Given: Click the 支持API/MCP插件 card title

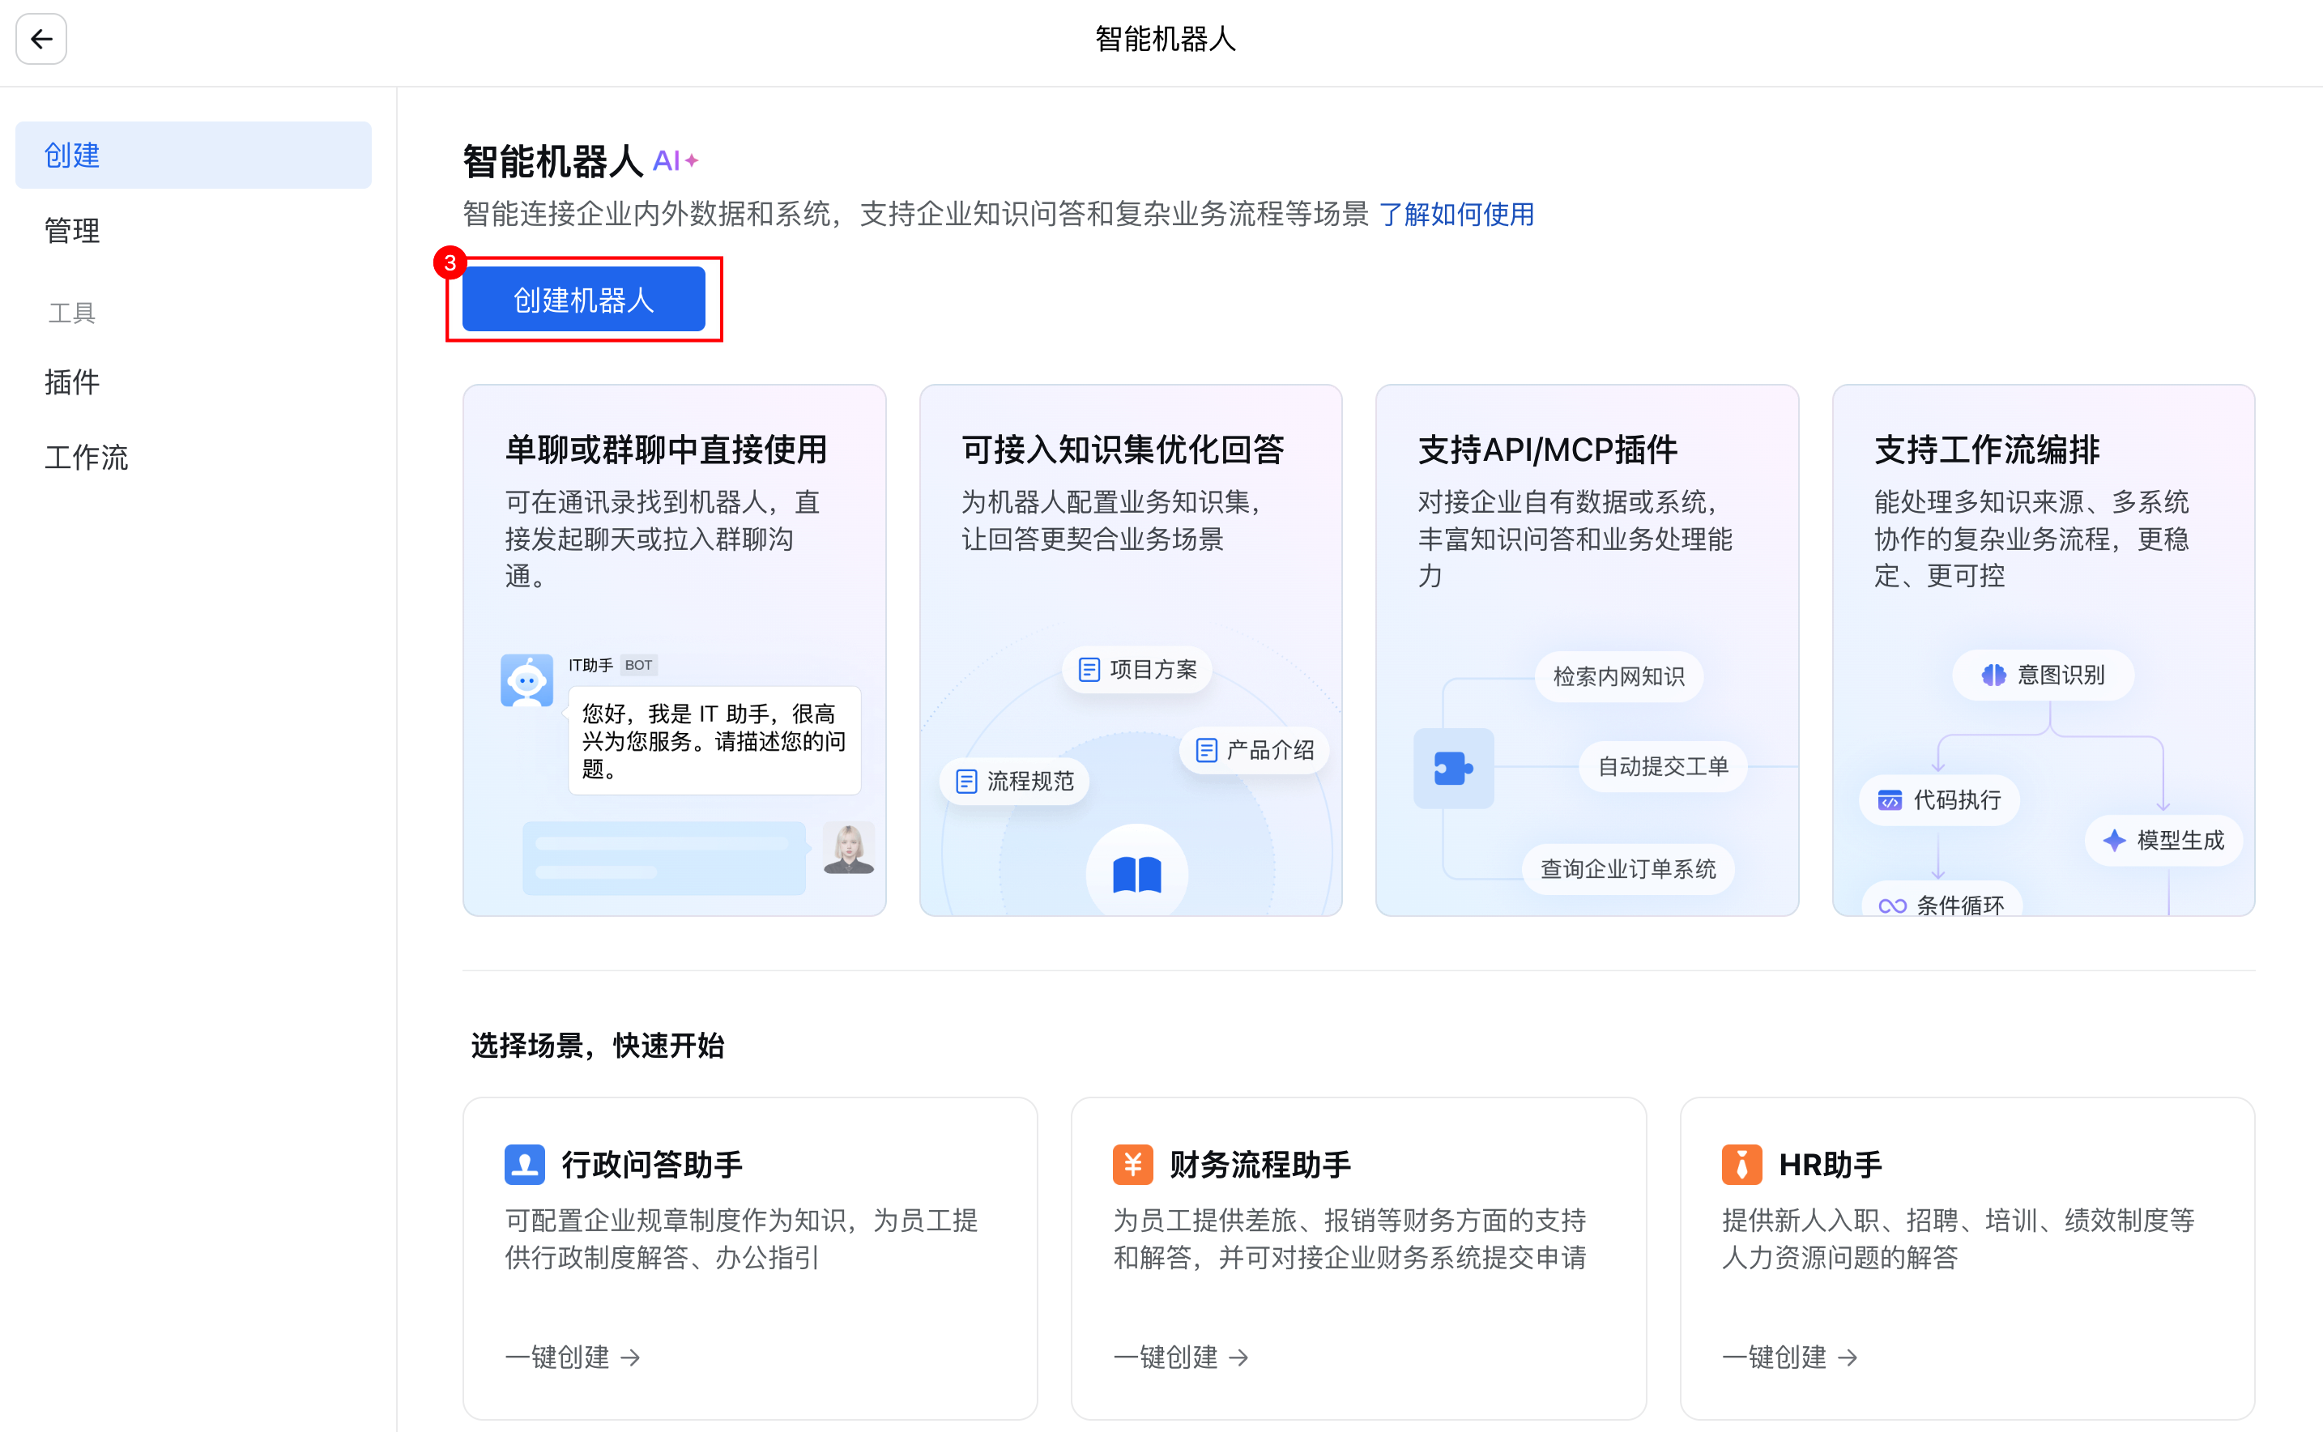Looking at the screenshot, I should coord(1547,450).
